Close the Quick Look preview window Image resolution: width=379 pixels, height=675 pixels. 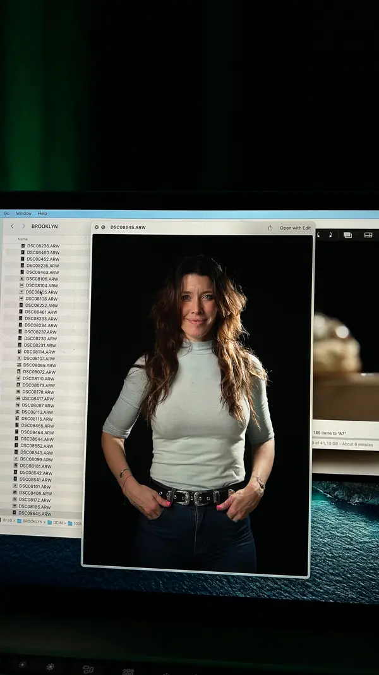[97, 227]
